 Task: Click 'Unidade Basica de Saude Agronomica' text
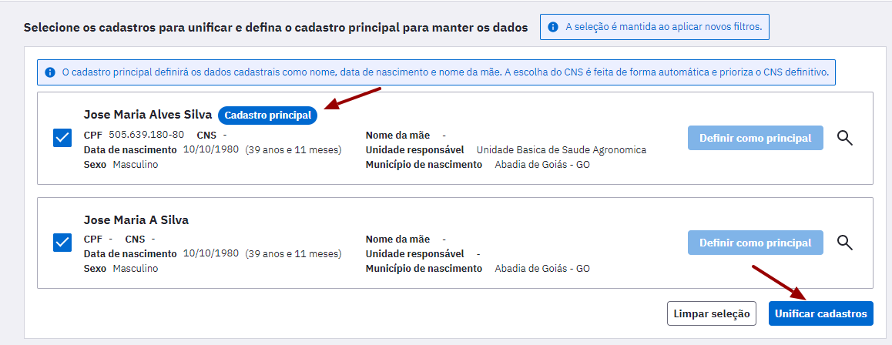(x=562, y=150)
